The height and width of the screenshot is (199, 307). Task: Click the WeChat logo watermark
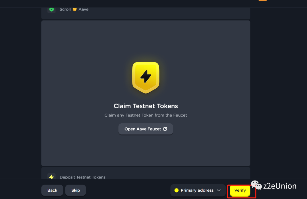[256, 185]
